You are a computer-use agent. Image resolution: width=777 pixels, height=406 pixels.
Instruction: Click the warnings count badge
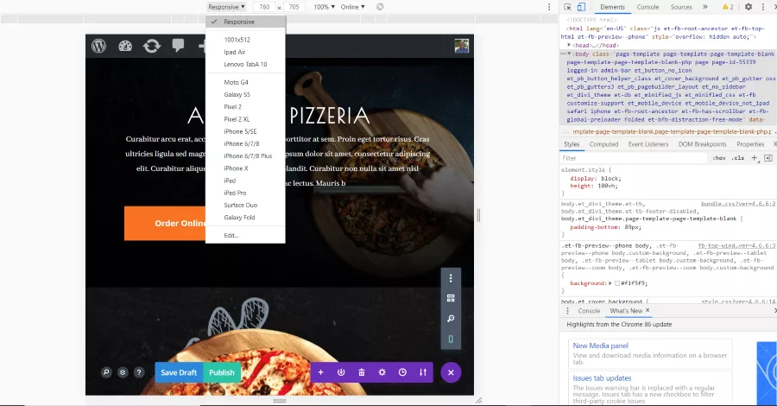tap(728, 7)
